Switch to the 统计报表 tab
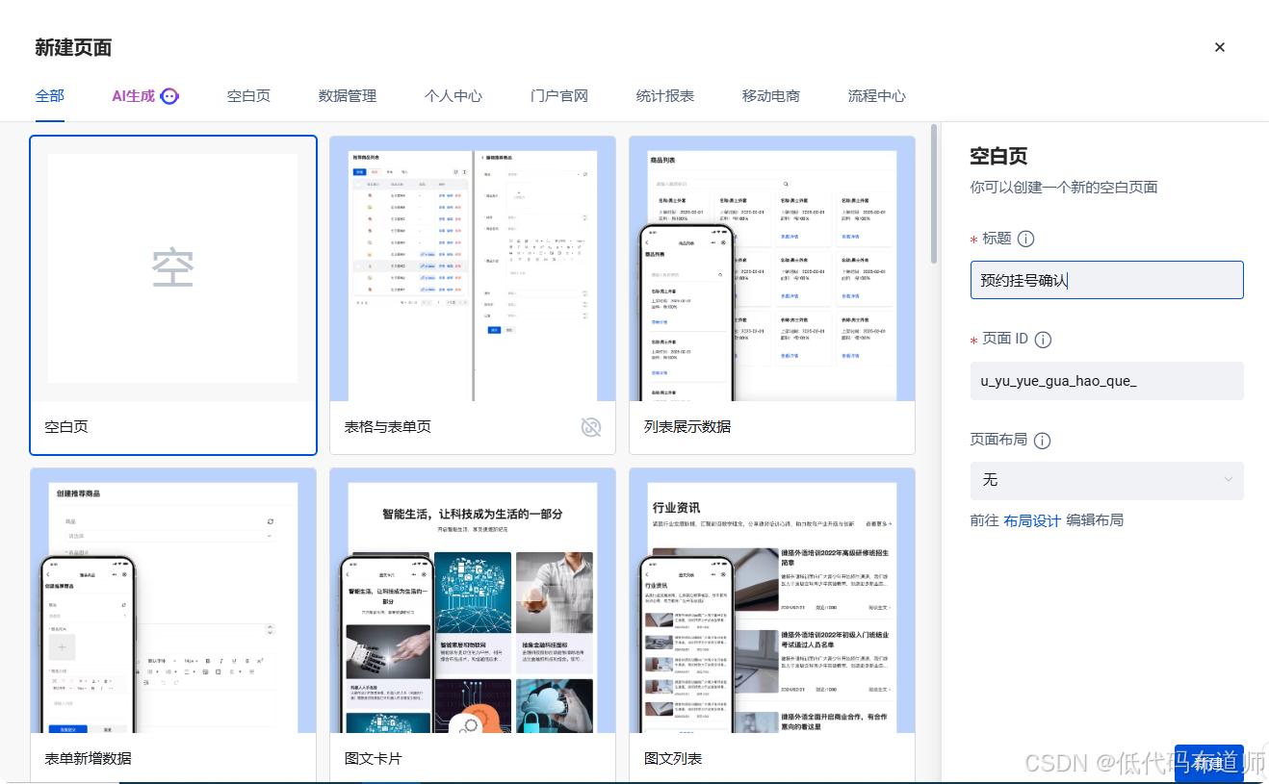1269x784 pixels. pyautogui.click(x=664, y=95)
